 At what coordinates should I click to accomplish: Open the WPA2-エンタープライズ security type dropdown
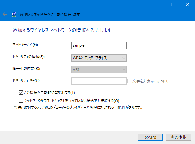point(99,58)
